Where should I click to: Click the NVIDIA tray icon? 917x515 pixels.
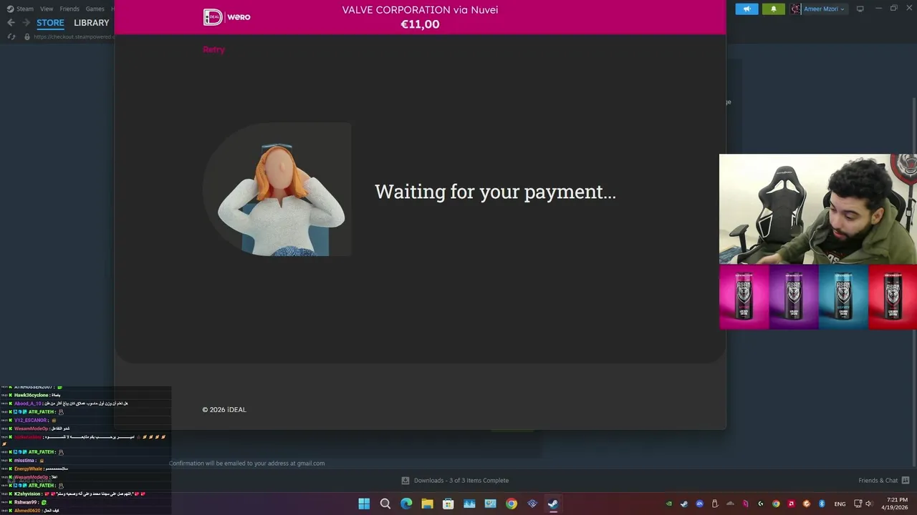669,504
